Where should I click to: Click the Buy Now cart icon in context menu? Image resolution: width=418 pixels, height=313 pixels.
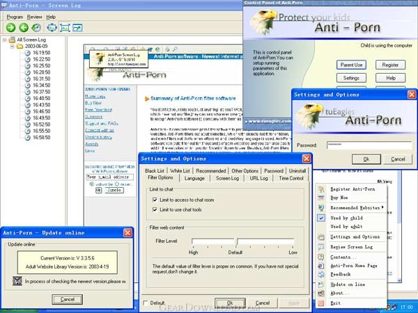click(321, 198)
